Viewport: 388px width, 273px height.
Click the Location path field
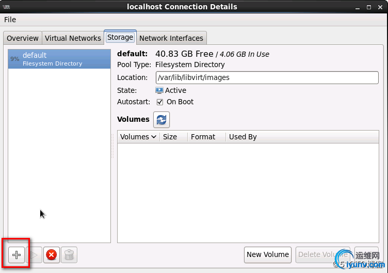pos(267,77)
